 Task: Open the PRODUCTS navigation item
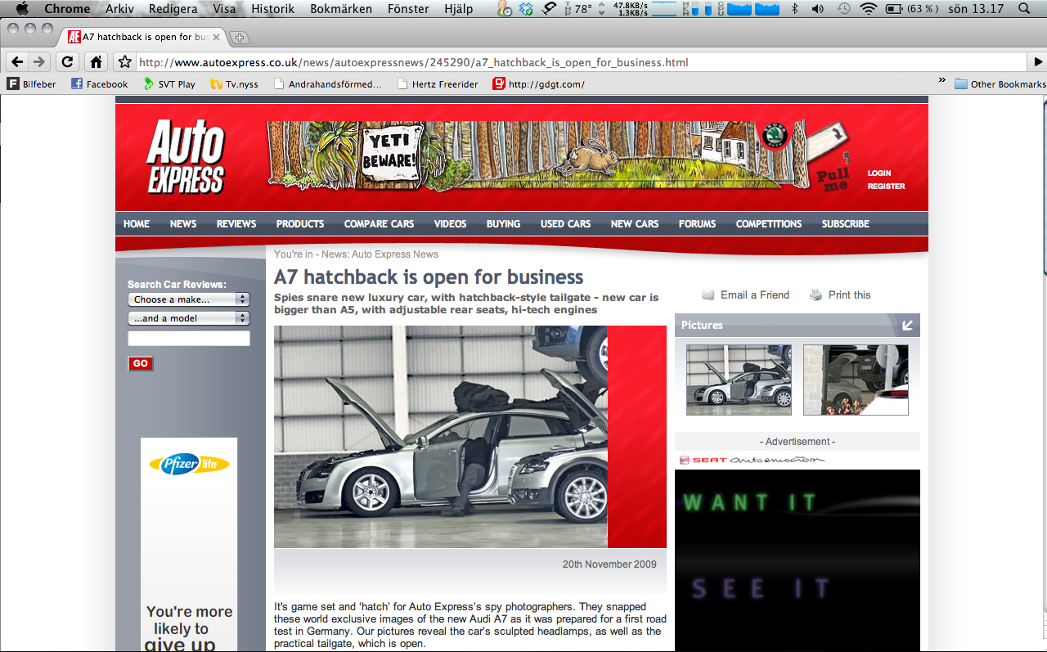tap(300, 224)
